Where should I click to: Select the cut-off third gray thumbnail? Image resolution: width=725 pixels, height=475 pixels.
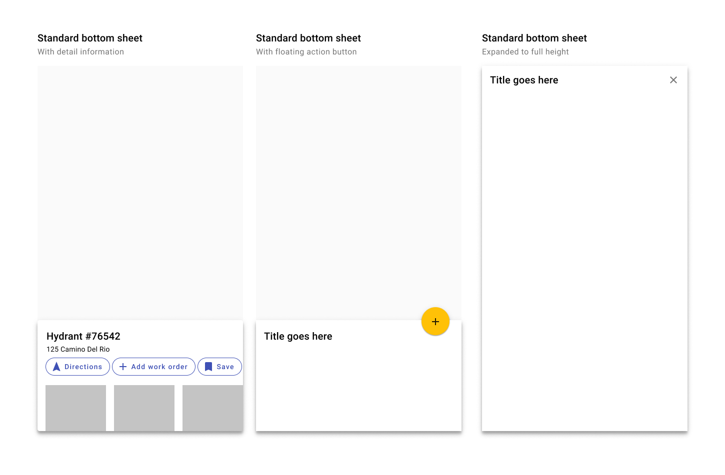(212, 408)
